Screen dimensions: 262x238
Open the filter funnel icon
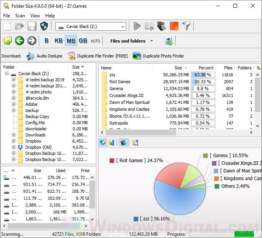[x=186, y=26]
